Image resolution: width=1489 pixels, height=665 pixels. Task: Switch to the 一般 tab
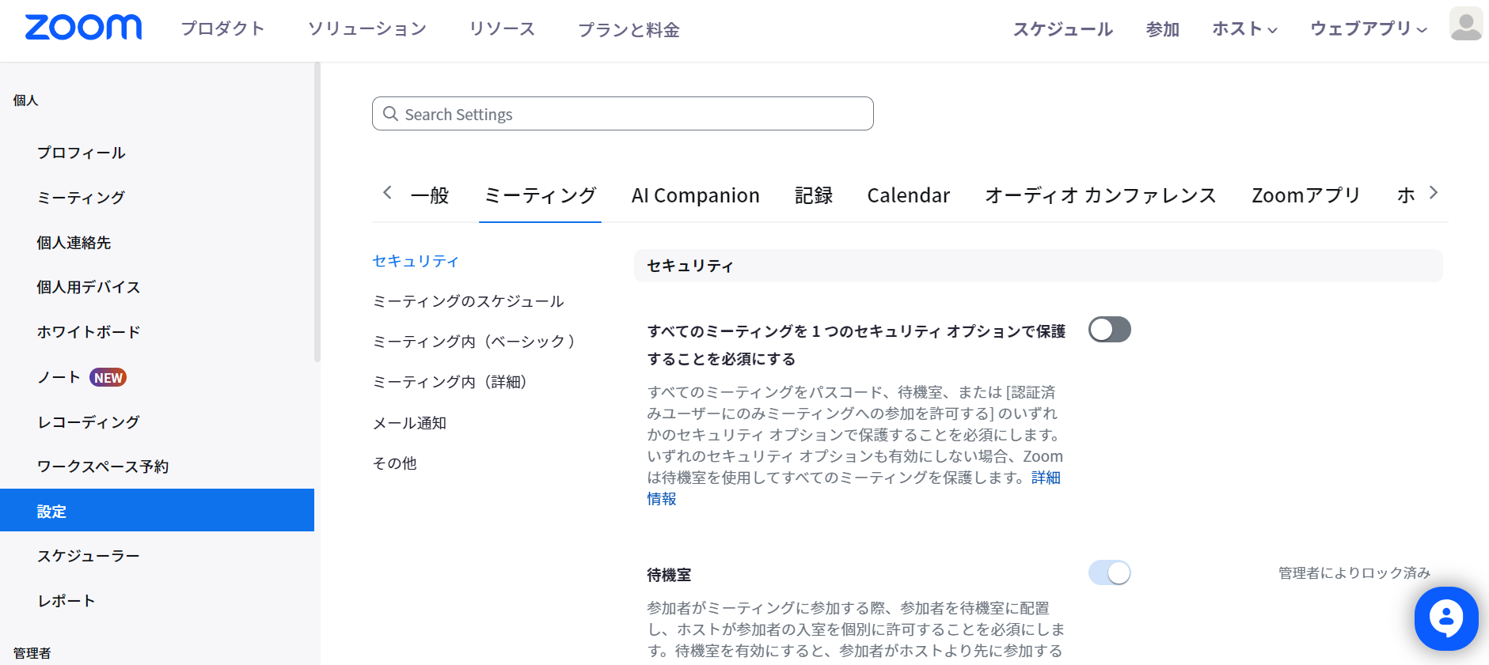click(x=430, y=195)
